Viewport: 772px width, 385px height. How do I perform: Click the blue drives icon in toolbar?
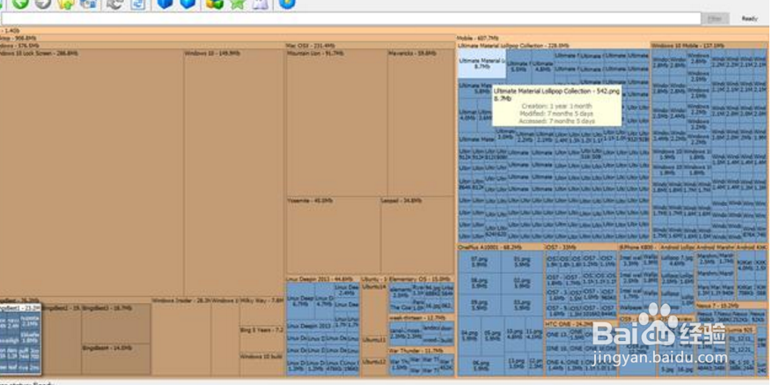click(x=88, y=4)
